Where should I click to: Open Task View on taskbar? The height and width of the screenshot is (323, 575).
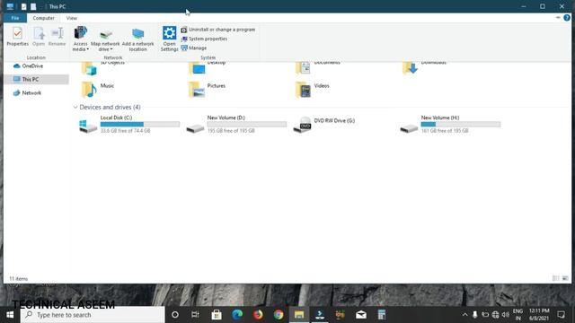(195, 315)
